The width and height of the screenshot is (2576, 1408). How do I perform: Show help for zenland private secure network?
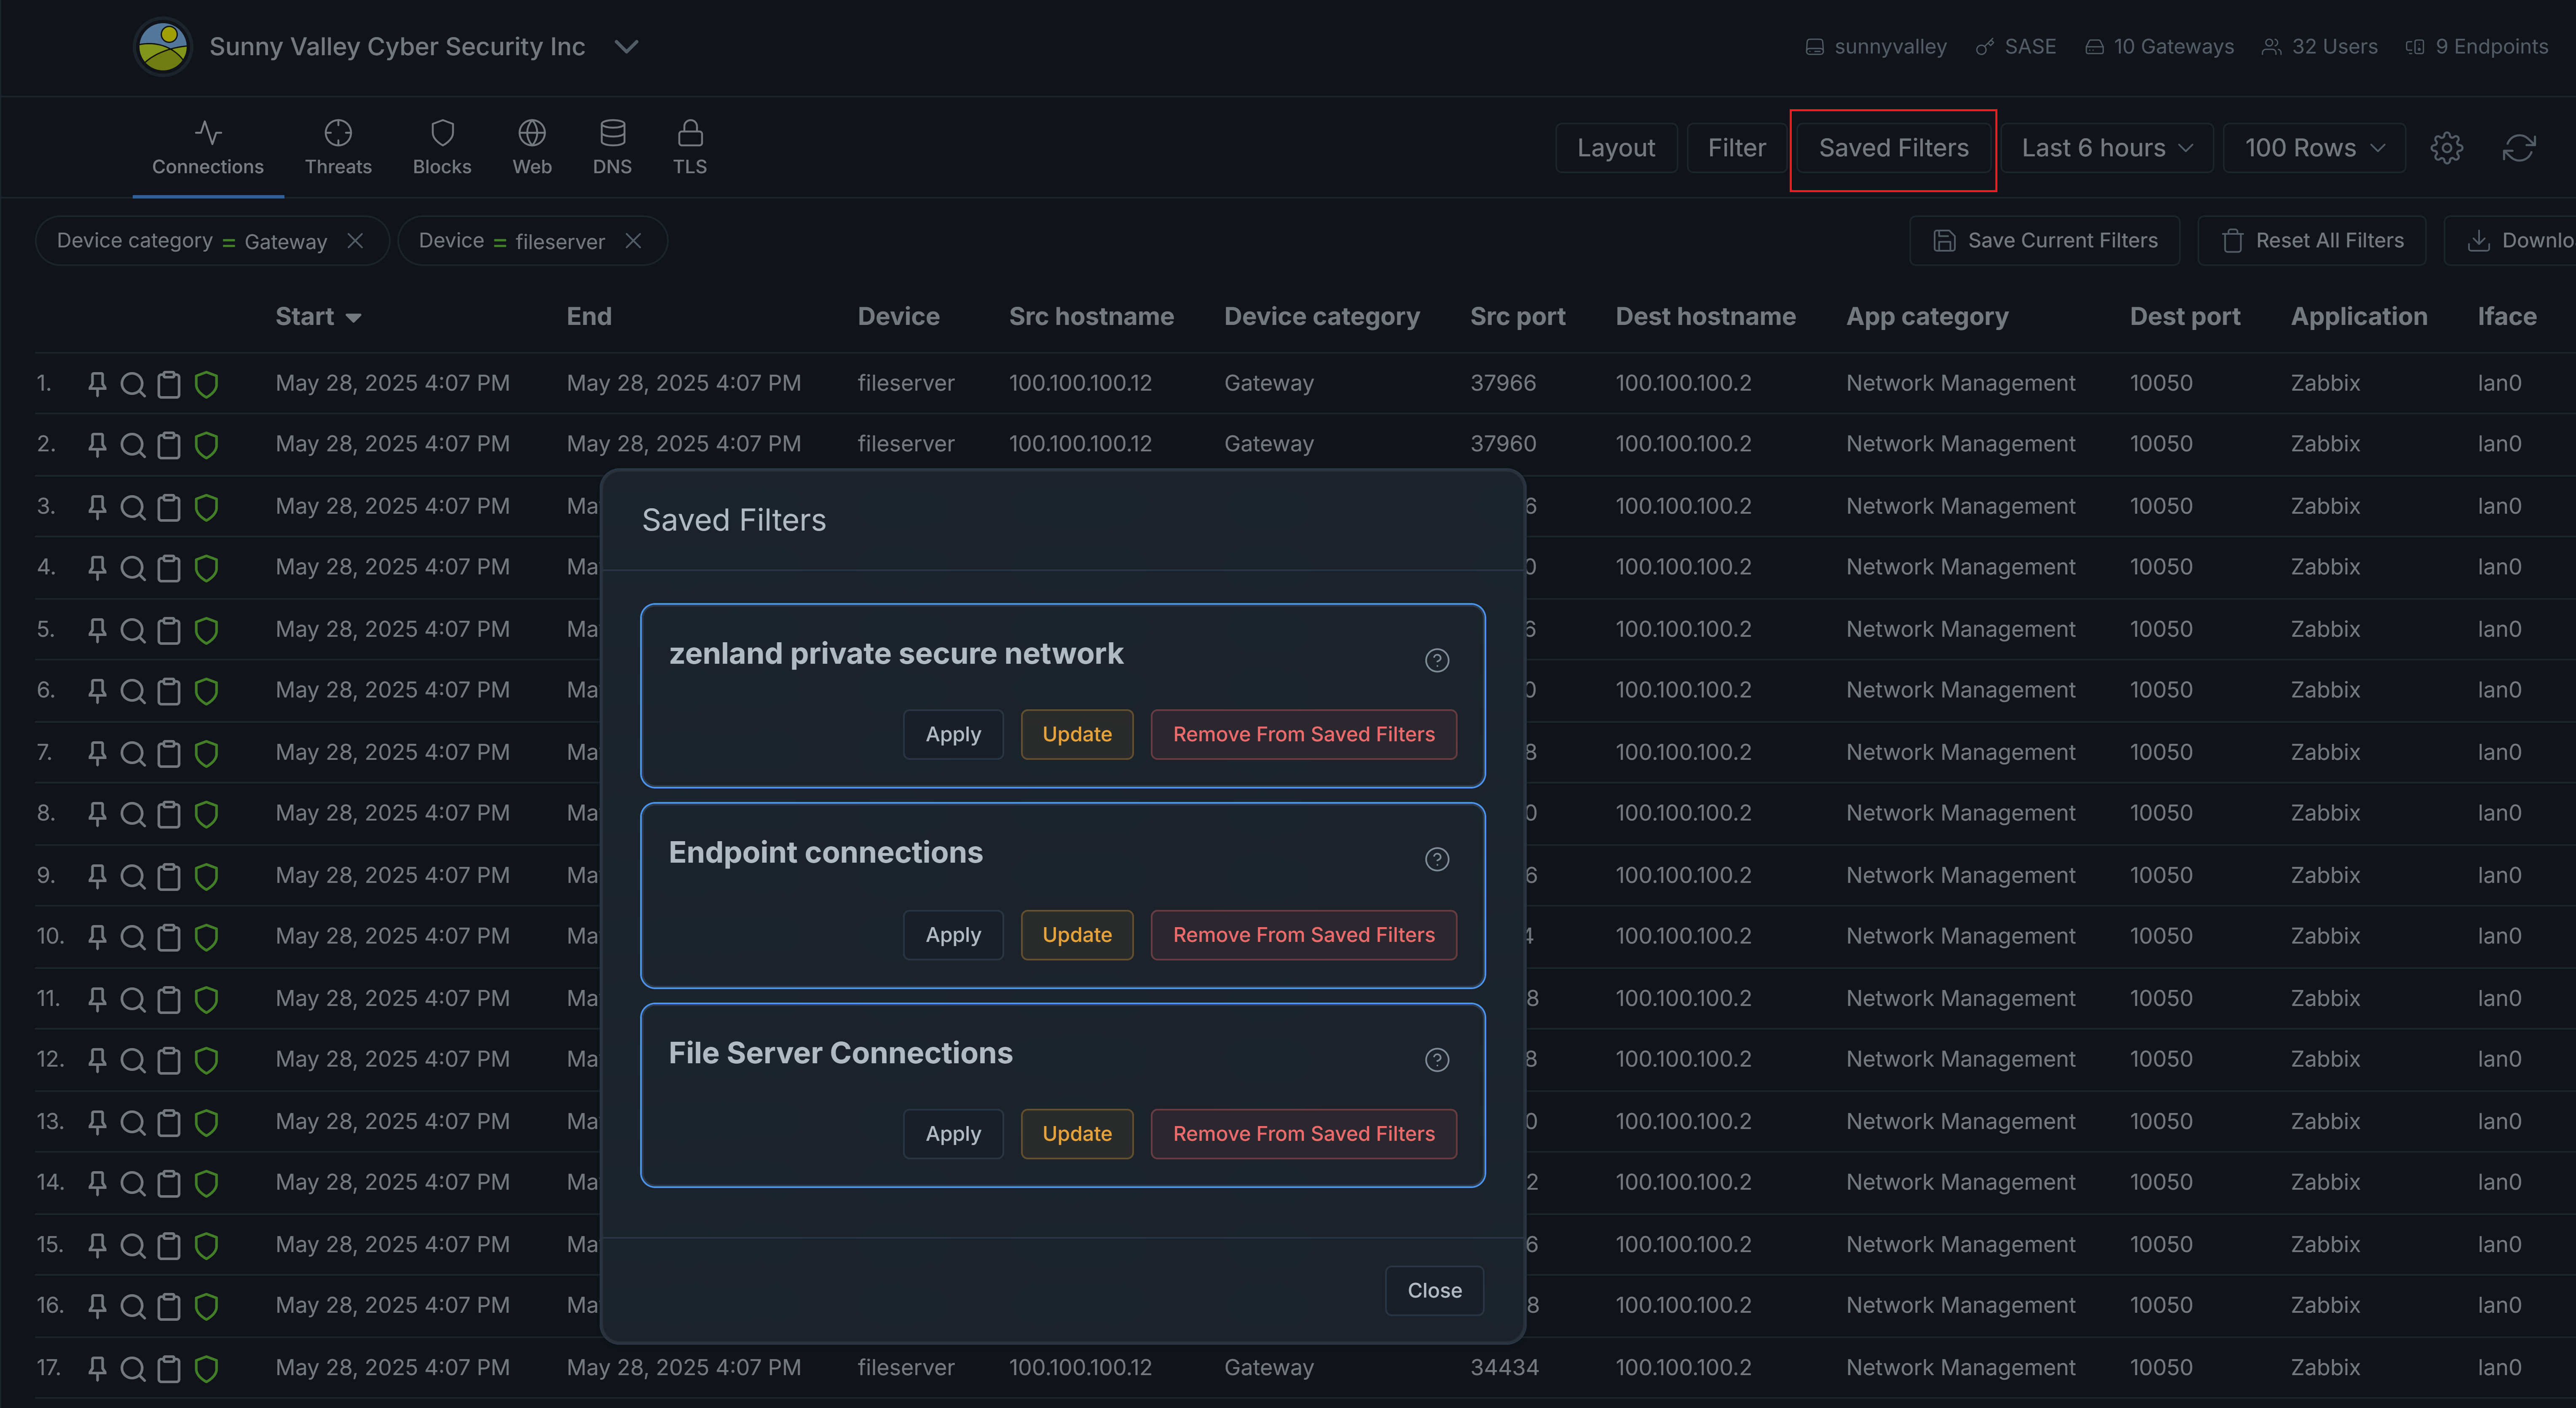(x=1437, y=660)
